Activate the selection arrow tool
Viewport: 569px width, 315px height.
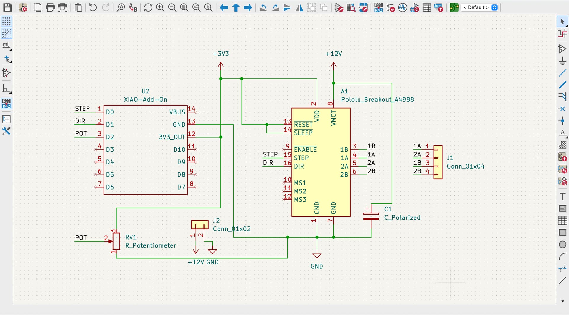(x=562, y=21)
